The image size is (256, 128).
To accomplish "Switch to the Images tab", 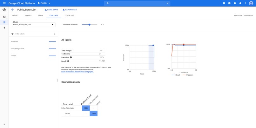I will [28, 15].
